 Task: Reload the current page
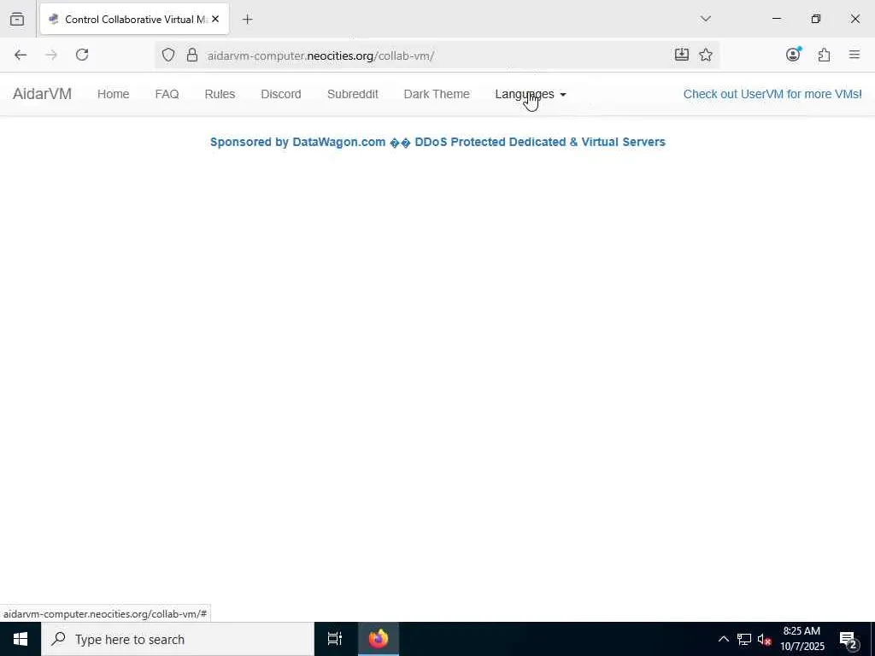tap(82, 55)
